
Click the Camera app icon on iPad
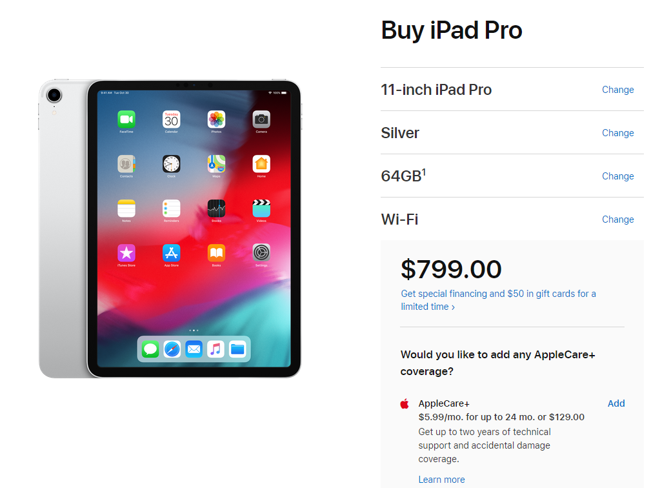click(261, 119)
